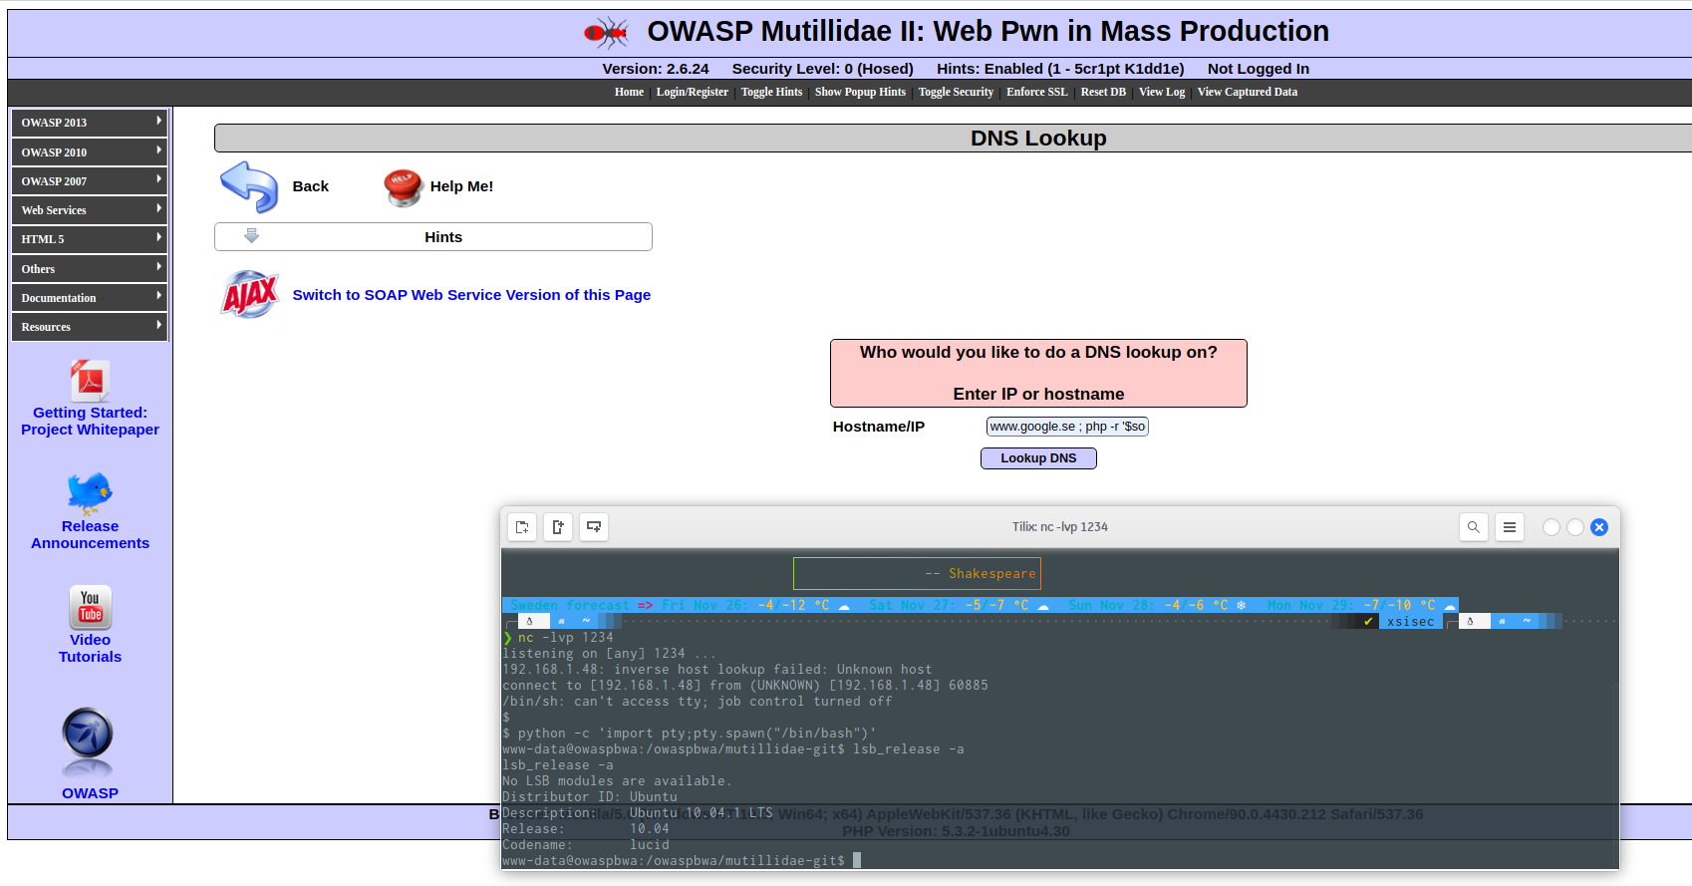Open View Log in top navigation
The height and width of the screenshot is (886, 1692).
[1162, 92]
